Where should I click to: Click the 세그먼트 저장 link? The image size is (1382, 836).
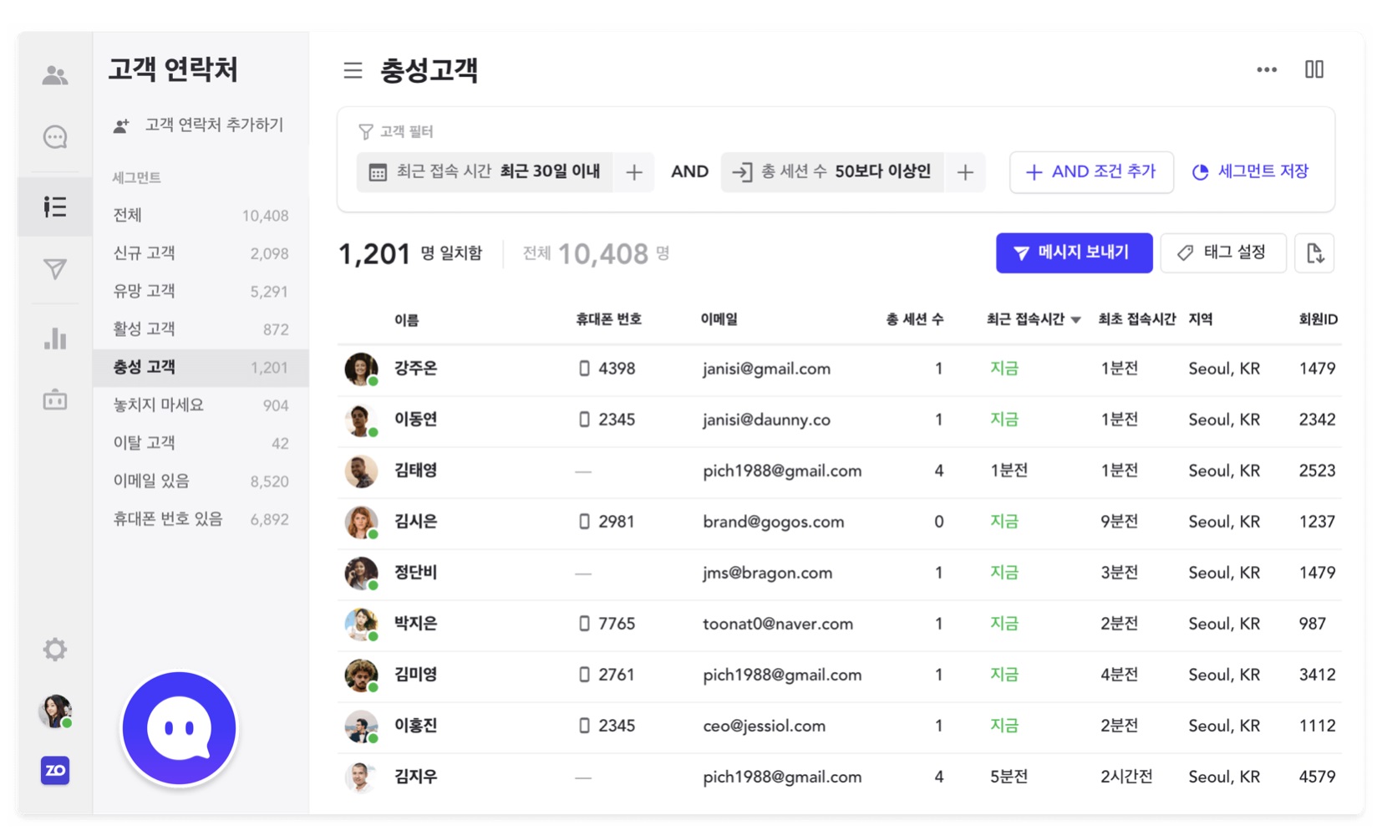point(1250,172)
